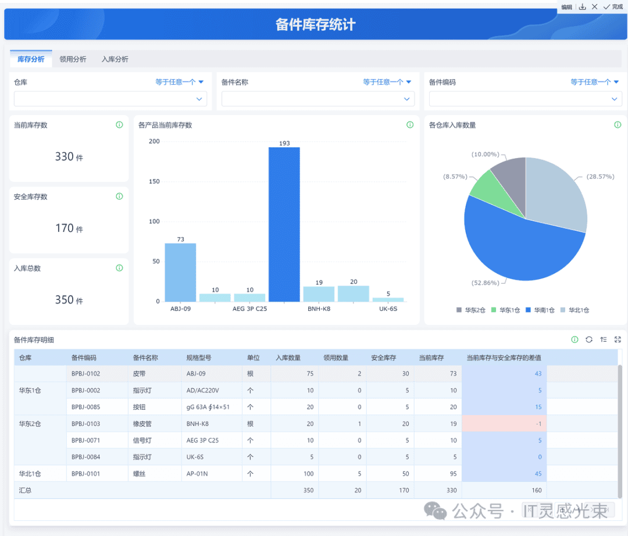Open info icon on 安全库存数 card

119,196
